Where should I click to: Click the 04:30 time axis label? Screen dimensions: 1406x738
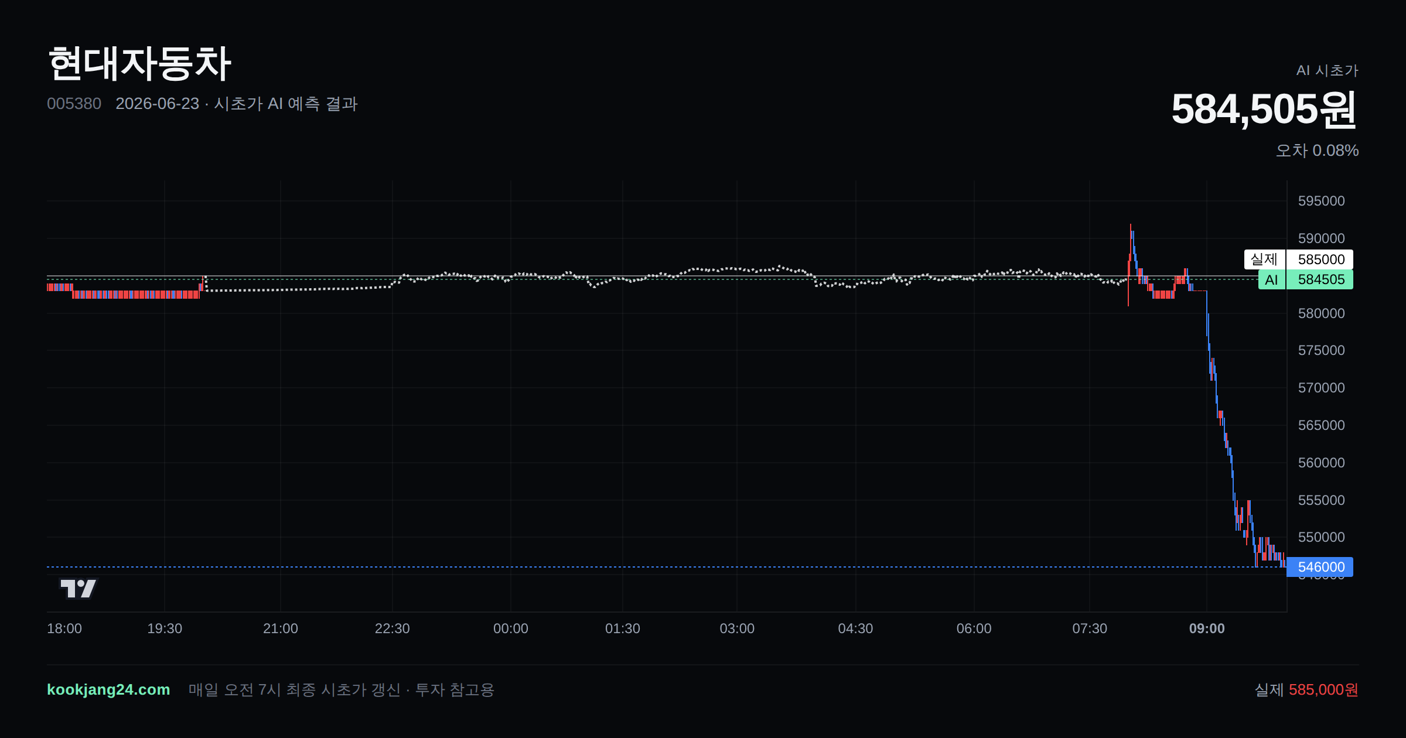coord(856,628)
